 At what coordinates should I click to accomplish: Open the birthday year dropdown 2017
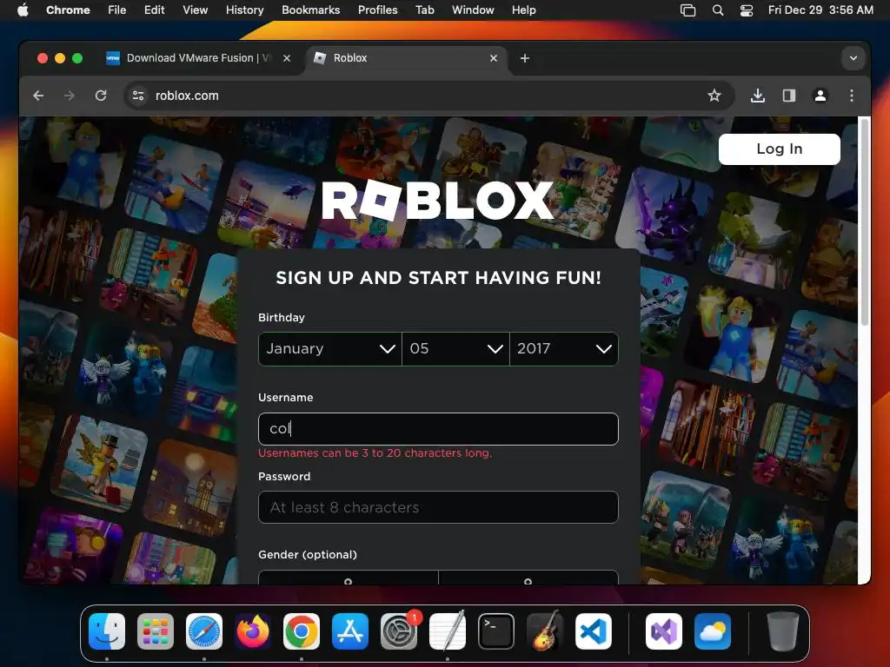pyautogui.click(x=563, y=349)
